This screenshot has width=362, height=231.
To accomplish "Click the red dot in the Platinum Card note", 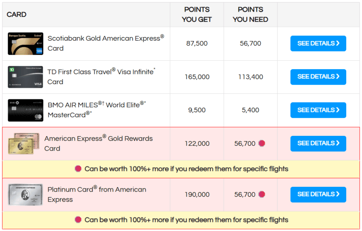I will [x=78, y=220].
